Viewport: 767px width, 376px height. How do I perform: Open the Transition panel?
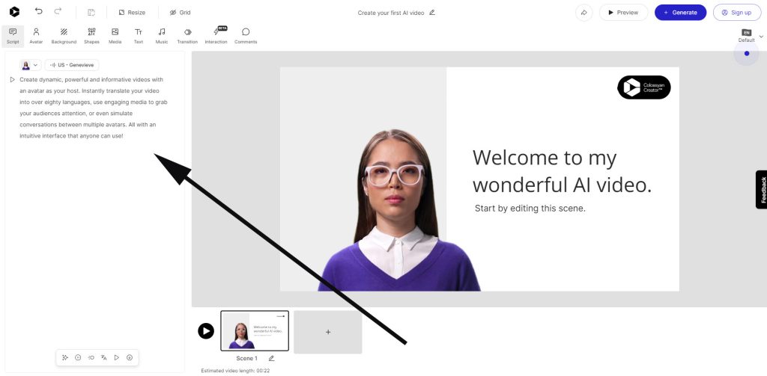click(x=187, y=35)
